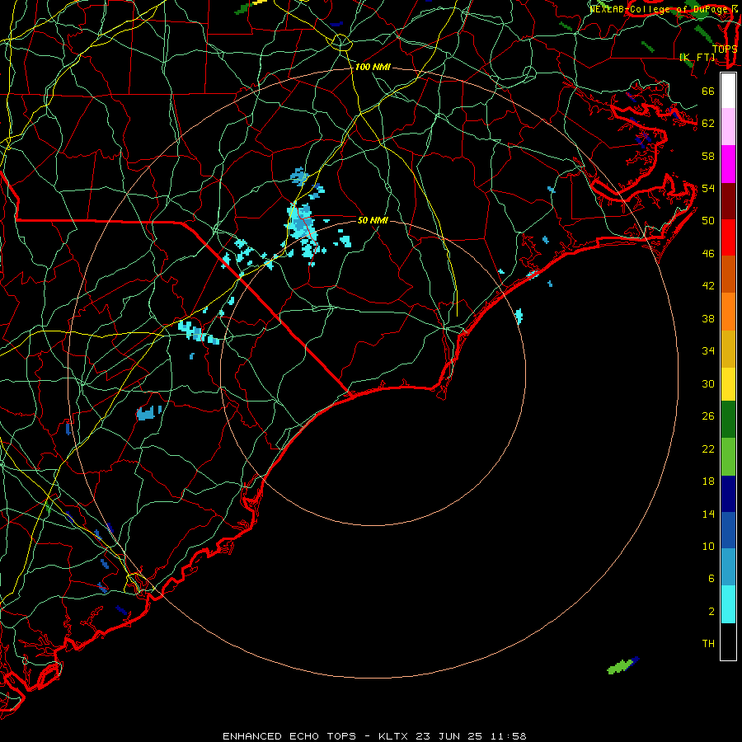Click the '46' legend value
The image size is (742, 742).
(708, 254)
